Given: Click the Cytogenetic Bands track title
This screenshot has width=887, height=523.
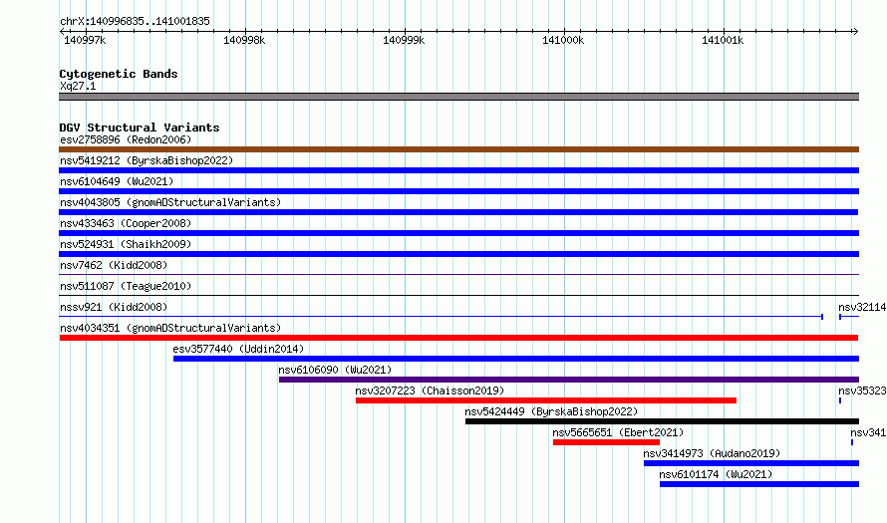Looking at the screenshot, I should coord(119,74).
